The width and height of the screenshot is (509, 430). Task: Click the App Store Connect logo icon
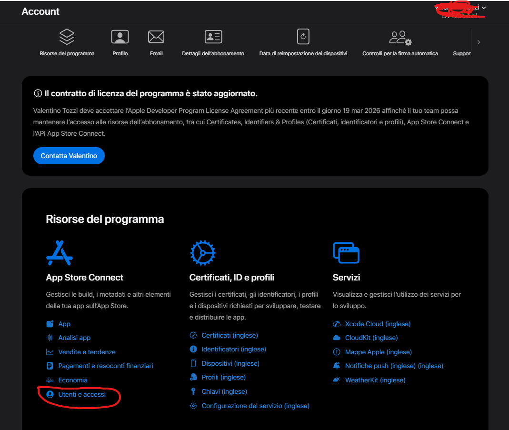tap(60, 253)
